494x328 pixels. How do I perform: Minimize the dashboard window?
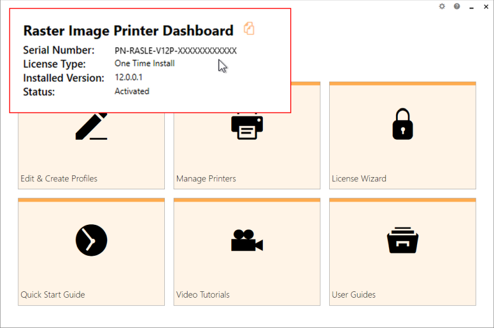[x=471, y=7]
